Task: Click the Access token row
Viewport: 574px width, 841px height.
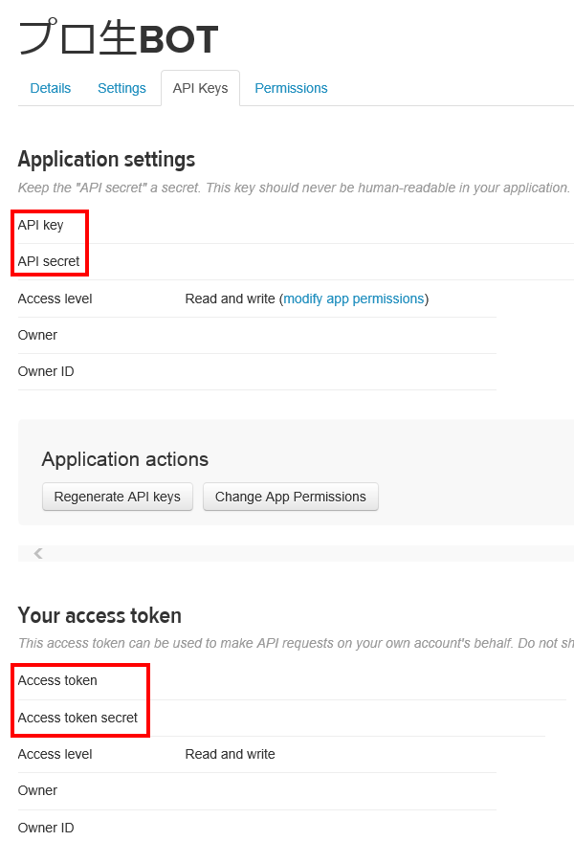Action: point(57,680)
